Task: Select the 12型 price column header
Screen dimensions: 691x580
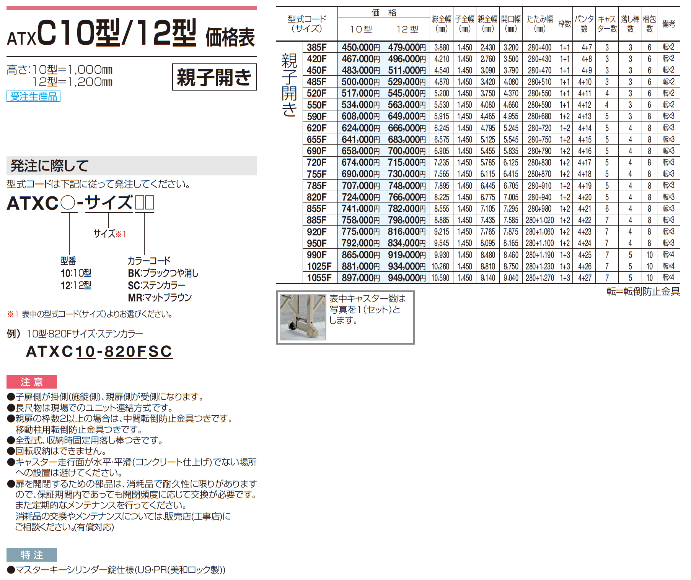Action: click(407, 29)
